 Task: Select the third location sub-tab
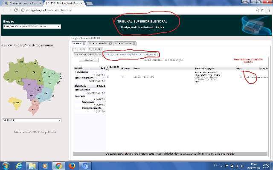pos(125,43)
